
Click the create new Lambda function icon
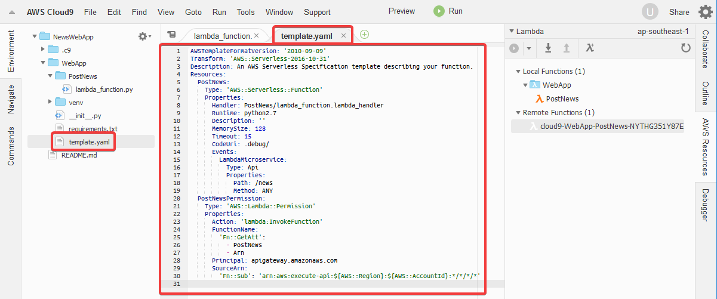point(590,48)
